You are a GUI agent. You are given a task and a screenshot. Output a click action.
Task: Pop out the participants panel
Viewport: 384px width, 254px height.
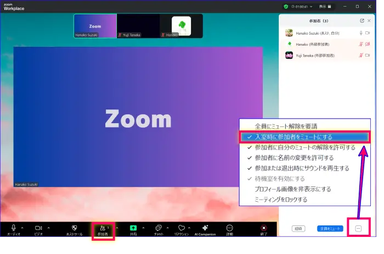click(362, 20)
